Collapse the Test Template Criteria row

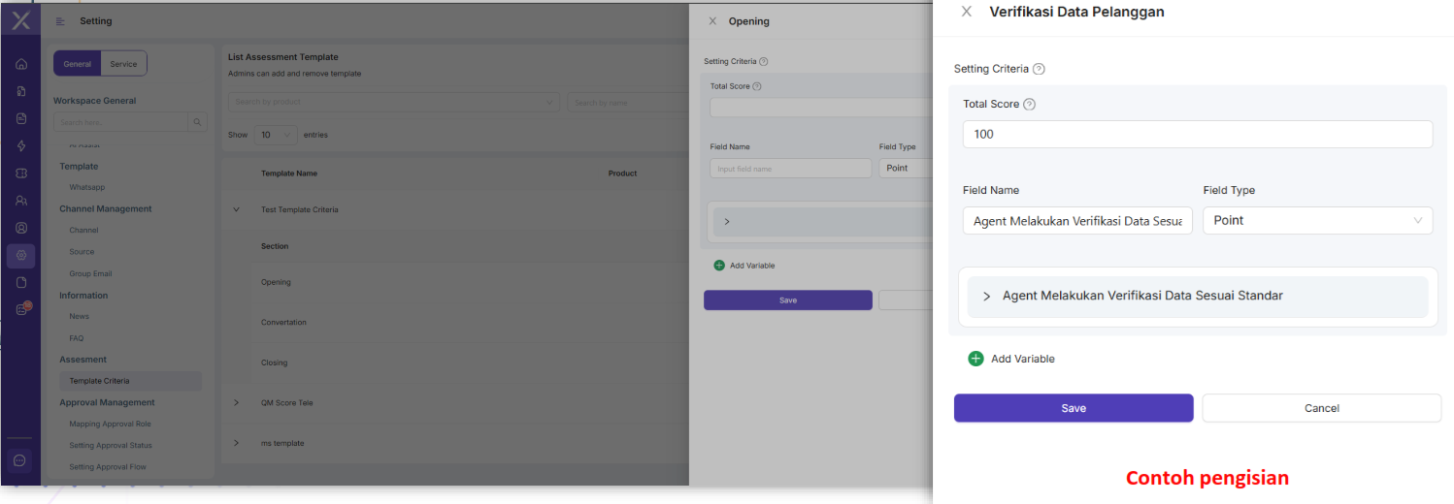[x=236, y=209]
